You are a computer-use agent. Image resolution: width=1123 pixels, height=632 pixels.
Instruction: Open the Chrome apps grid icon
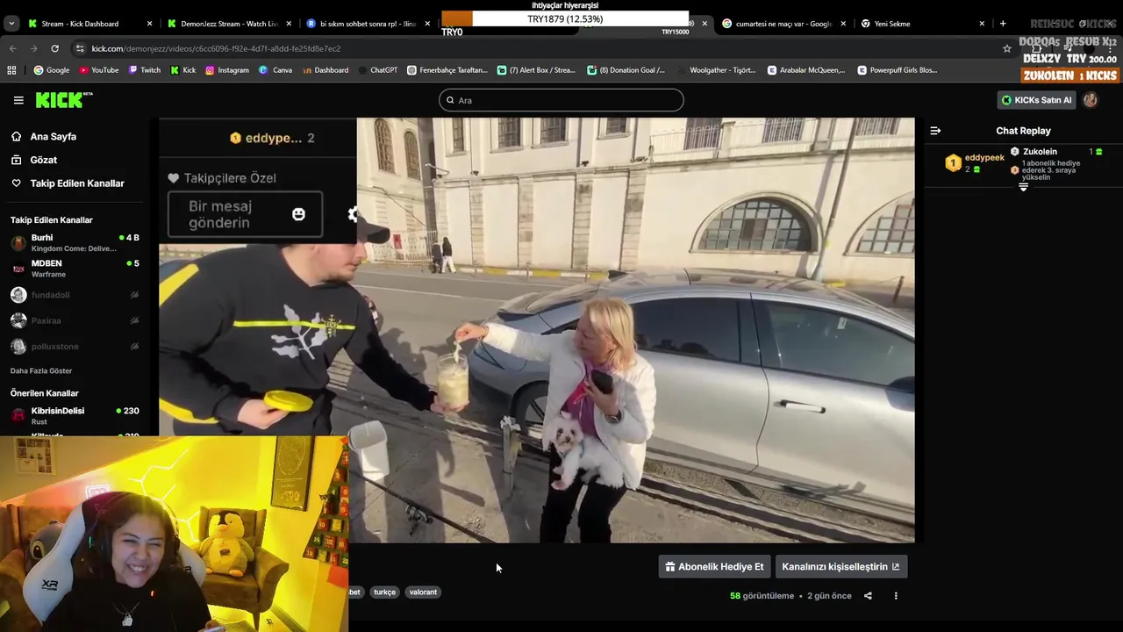tap(11, 70)
